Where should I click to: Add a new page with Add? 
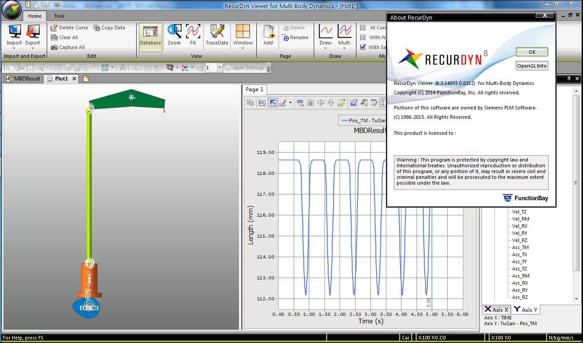pyautogui.click(x=268, y=35)
